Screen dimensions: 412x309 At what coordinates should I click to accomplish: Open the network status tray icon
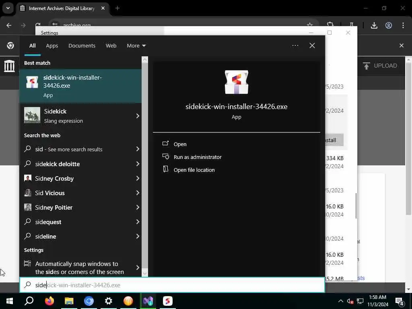click(360, 301)
